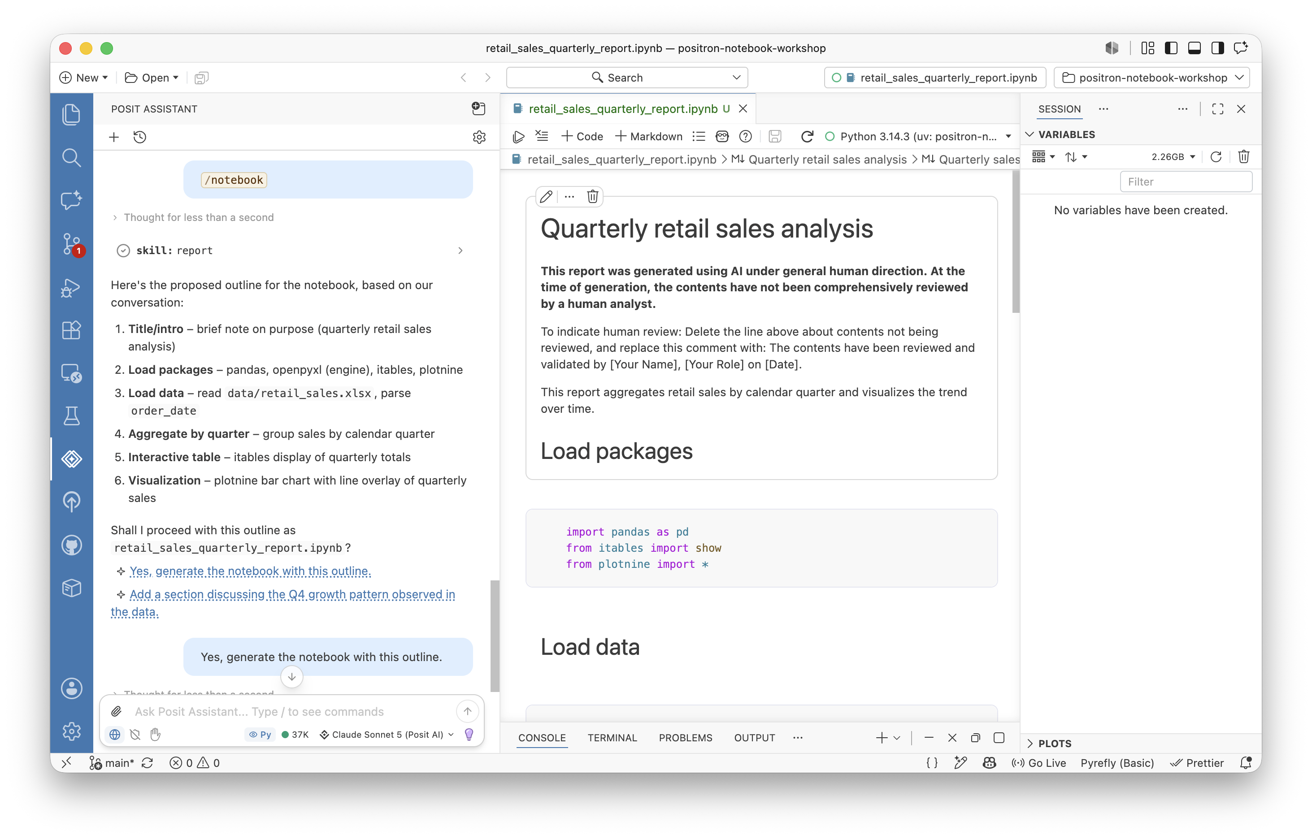Maximize the Session panel
Viewport: 1312px width, 839px height.
(1218, 109)
